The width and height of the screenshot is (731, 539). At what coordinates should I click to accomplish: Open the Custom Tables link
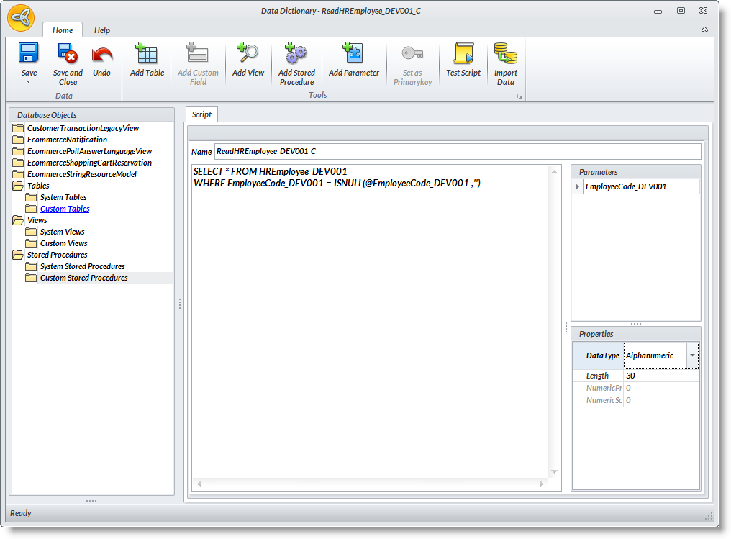(65, 209)
